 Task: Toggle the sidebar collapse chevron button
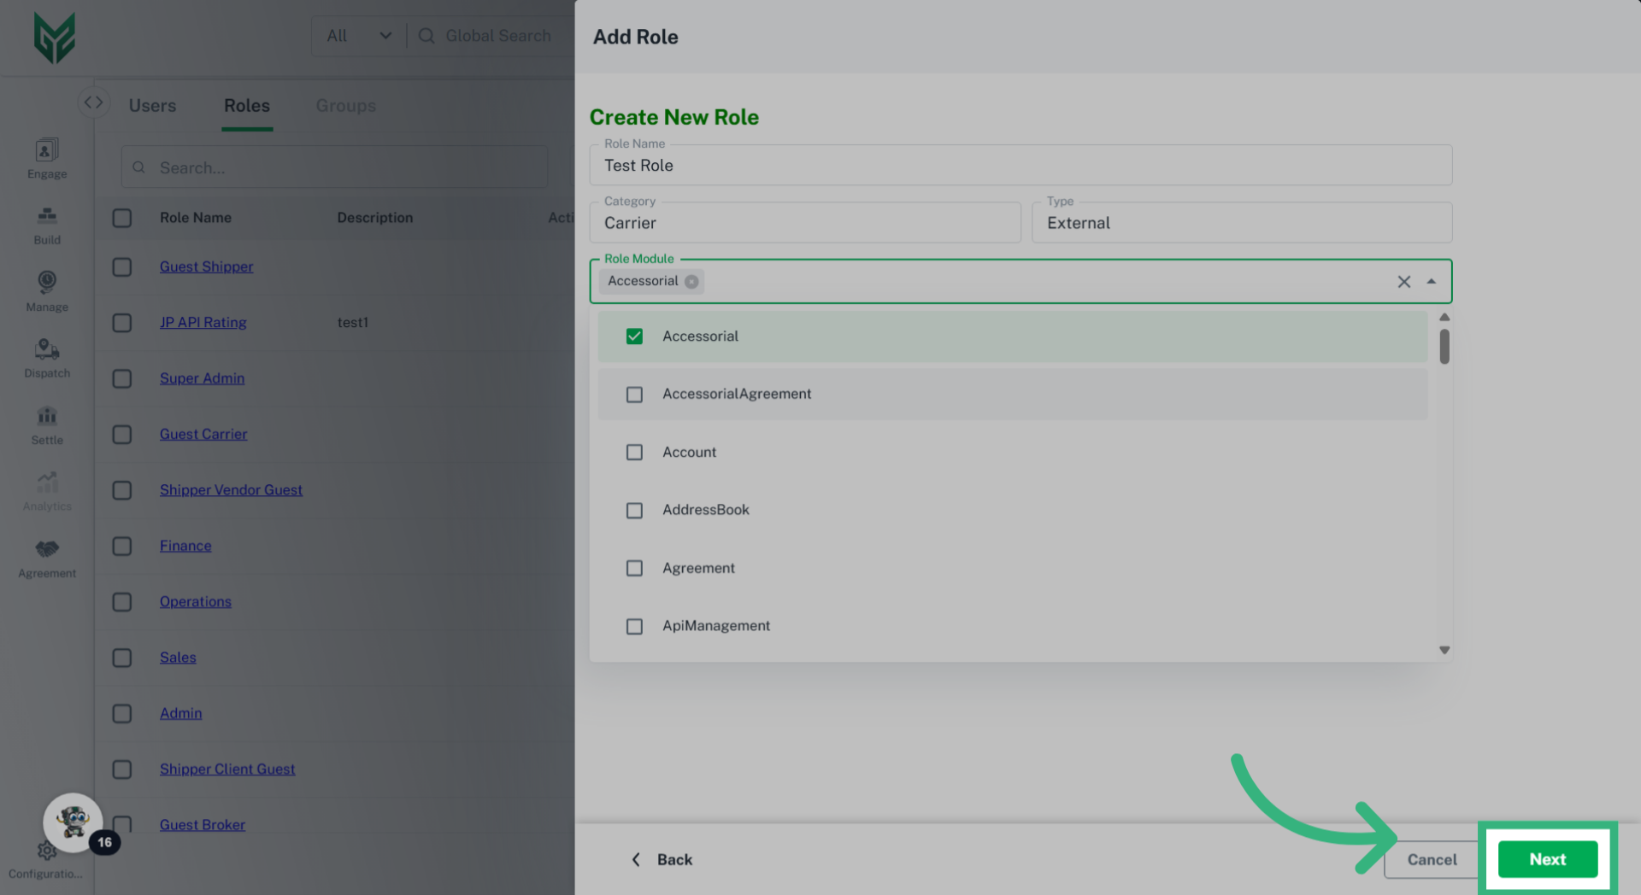tap(93, 102)
